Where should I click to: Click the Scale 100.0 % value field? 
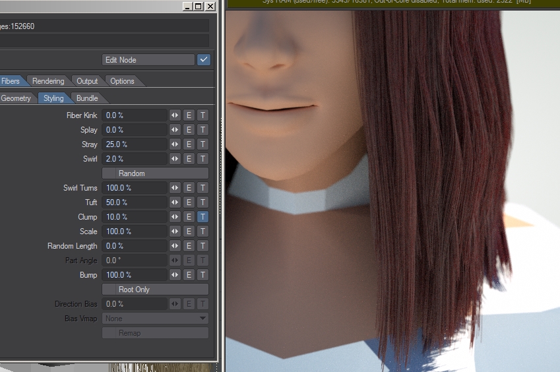point(135,232)
